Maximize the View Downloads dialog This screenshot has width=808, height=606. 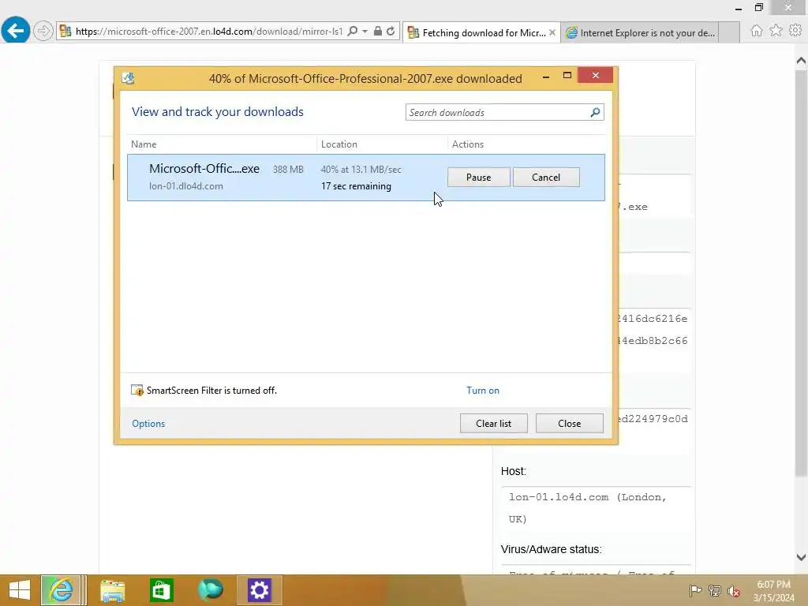point(567,76)
